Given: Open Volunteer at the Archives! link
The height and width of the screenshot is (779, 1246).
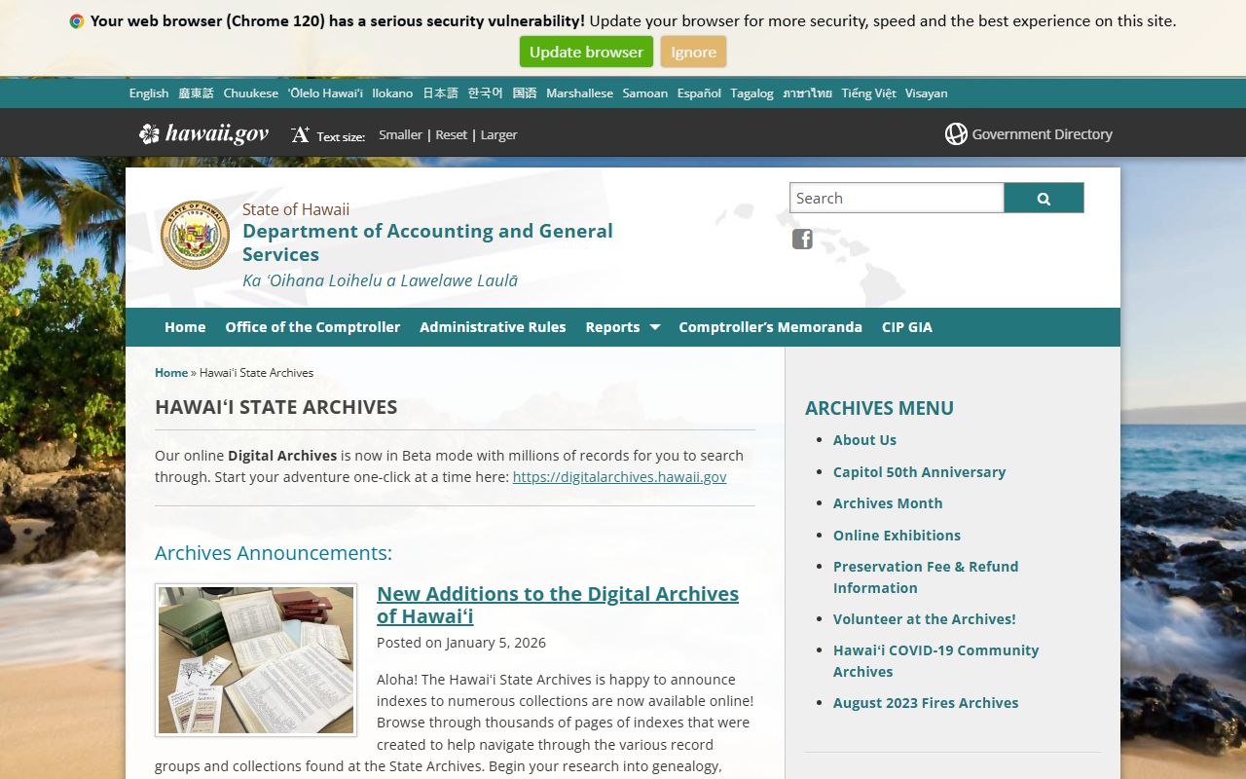Looking at the screenshot, I should (x=924, y=619).
